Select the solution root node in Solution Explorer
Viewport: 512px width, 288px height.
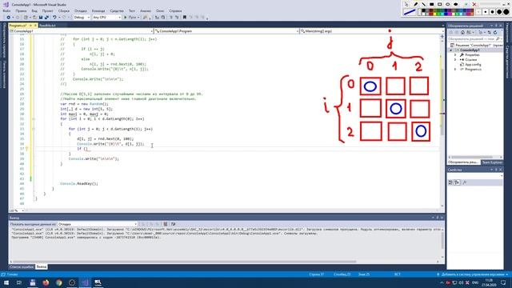477,45
